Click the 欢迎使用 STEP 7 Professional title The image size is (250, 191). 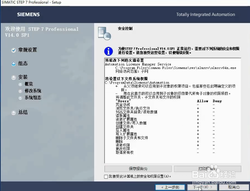pyautogui.click(x=42, y=32)
